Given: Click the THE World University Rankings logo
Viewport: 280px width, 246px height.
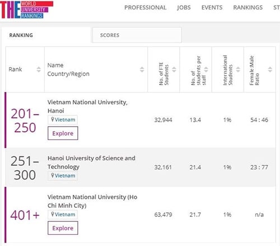Looking at the screenshot, I should pos(27,10).
